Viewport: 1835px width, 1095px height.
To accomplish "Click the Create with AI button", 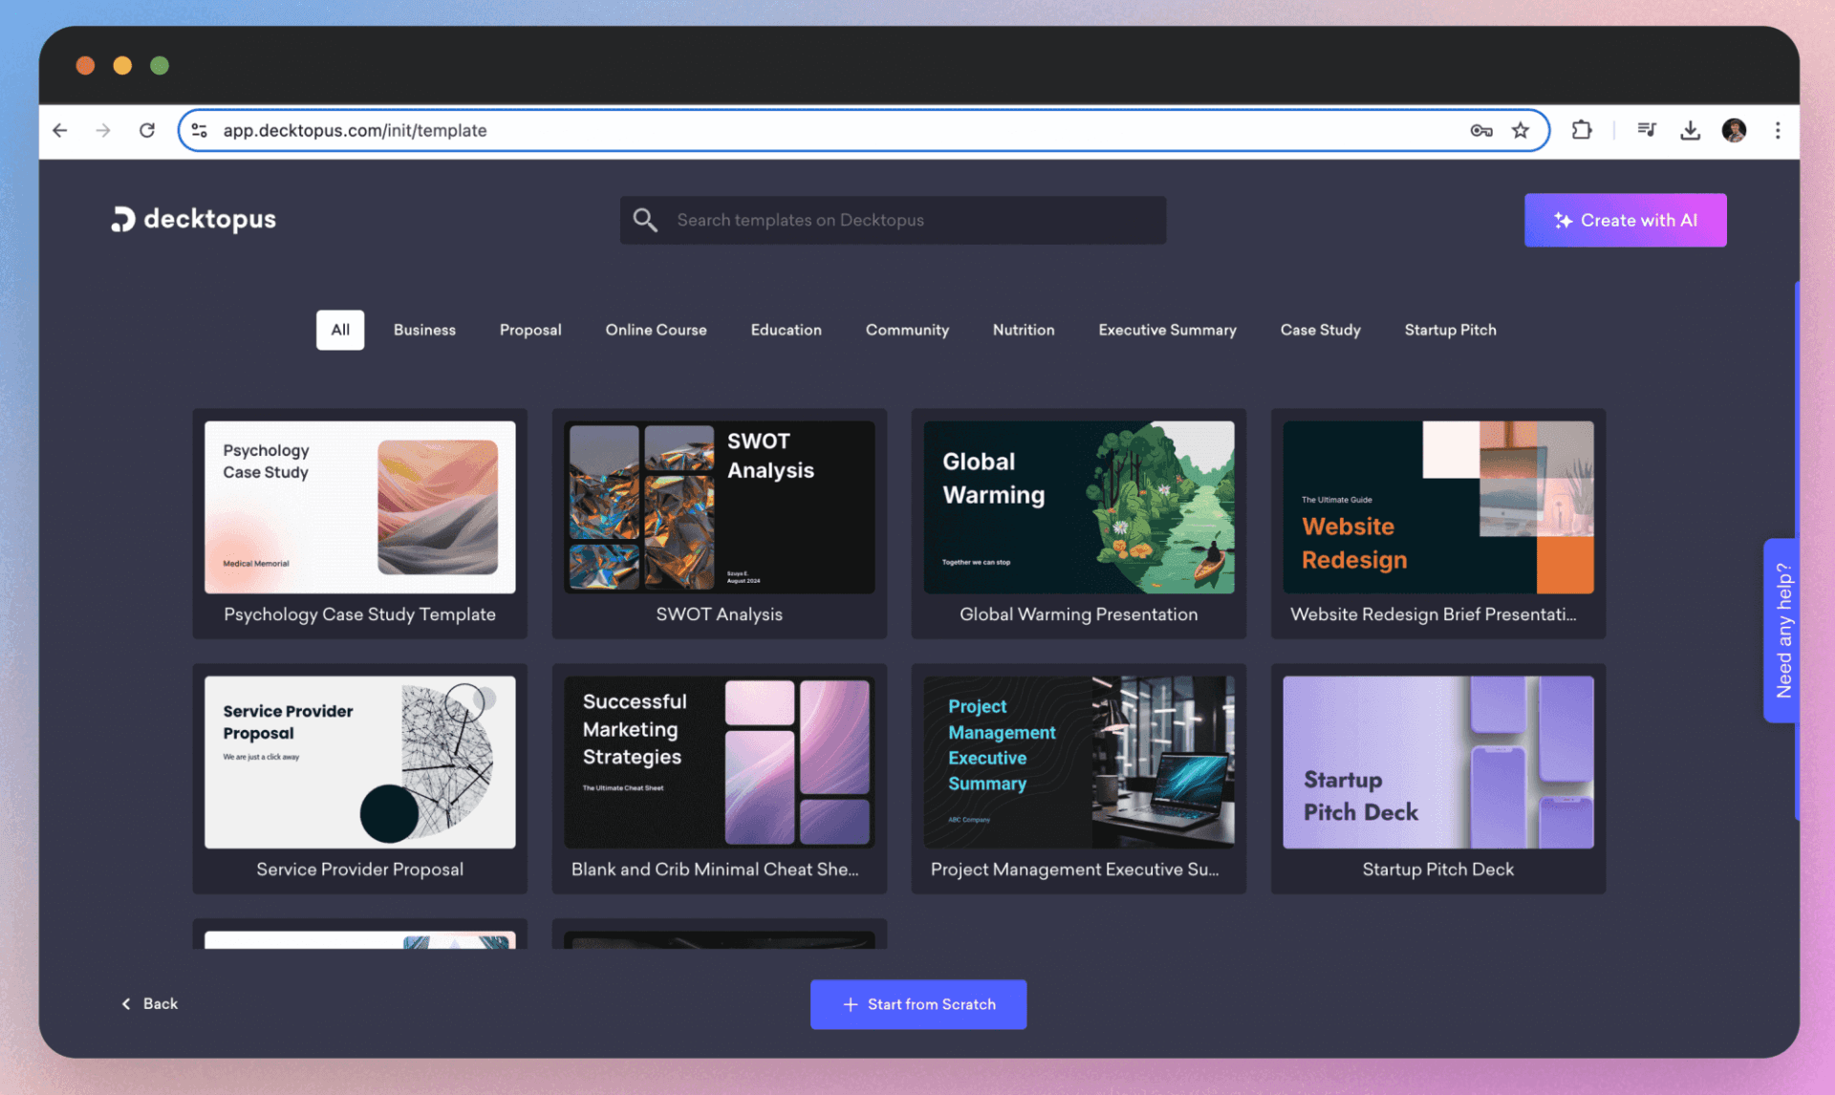I will [x=1625, y=220].
